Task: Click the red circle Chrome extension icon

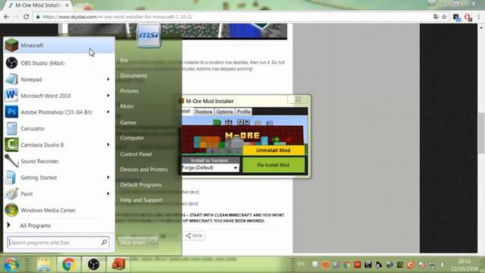Action: [468, 17]
